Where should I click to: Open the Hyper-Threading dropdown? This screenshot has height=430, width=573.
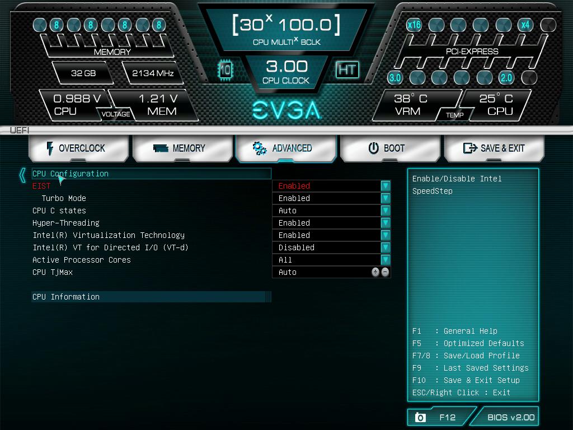(x=384, y=223)
